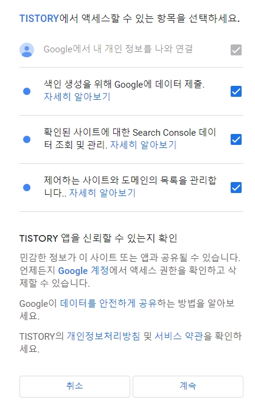Click bullet icon beside 색인 생성 permission
Viewport: 255px width, 411px height.
tap(27, 91)
